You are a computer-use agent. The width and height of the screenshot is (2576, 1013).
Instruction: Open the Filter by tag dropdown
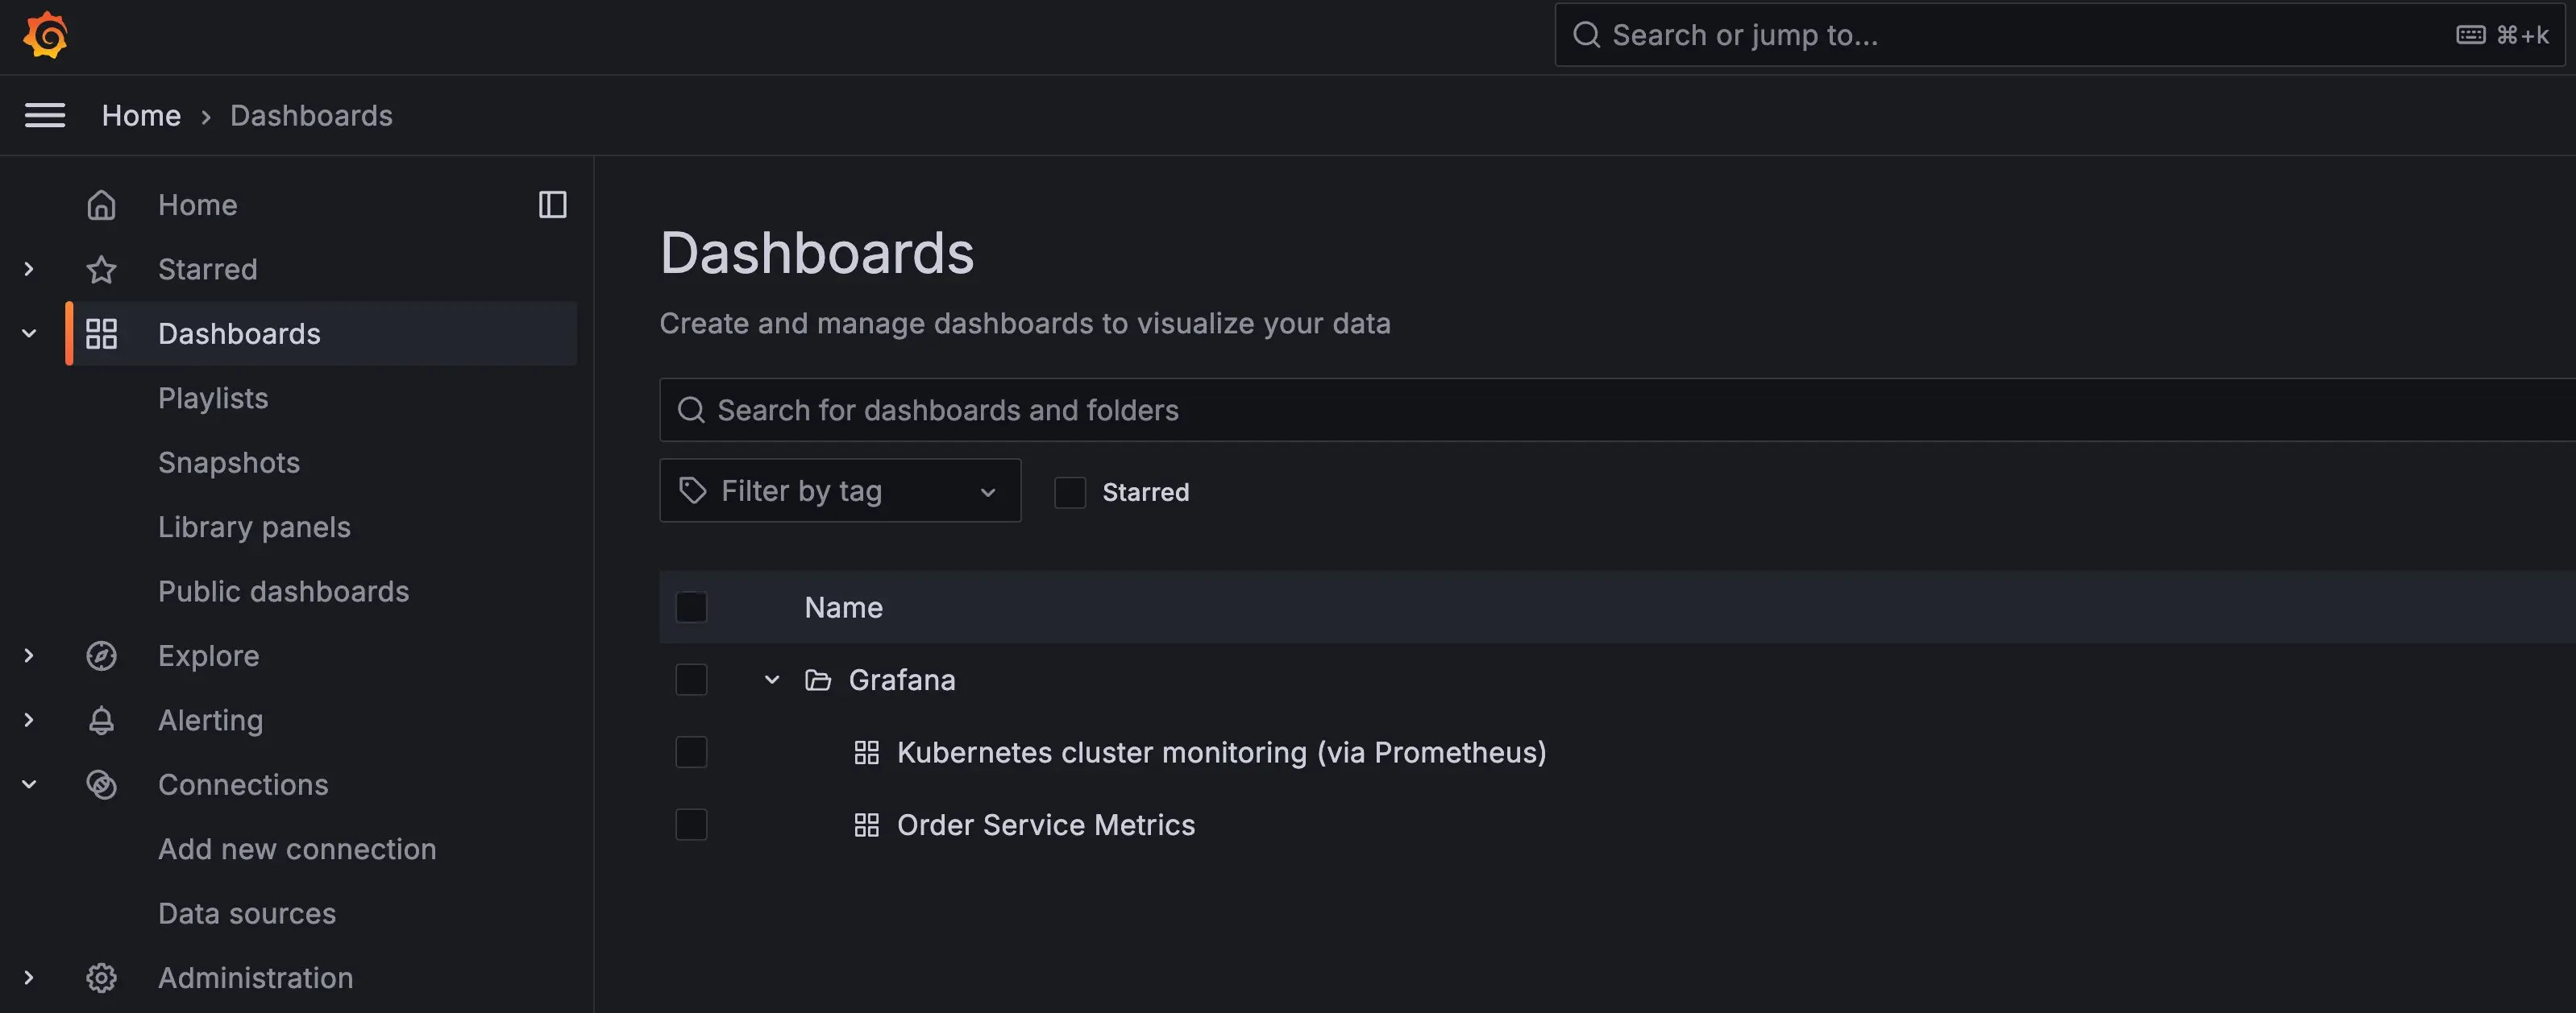(x=839, y=490)
